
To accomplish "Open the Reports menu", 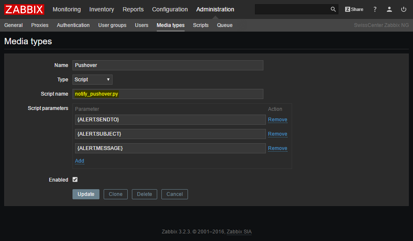I will tap(133, 10).
